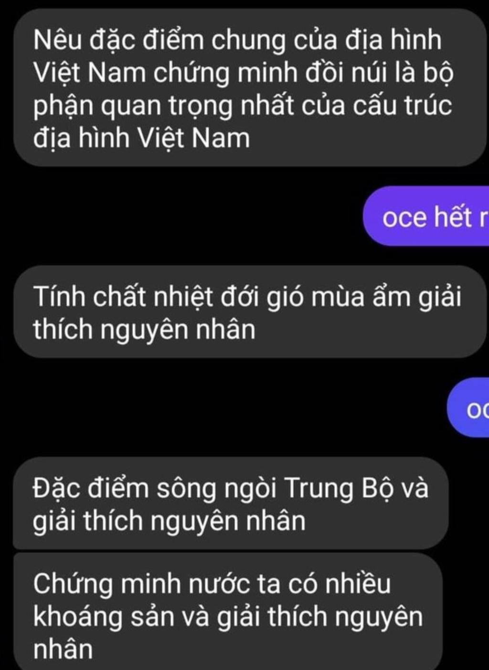Select the "Đặc điểm sông ngòi Trung Bộ" message
Viewport: 489px width, 670px height.
[x=230, y=503]
